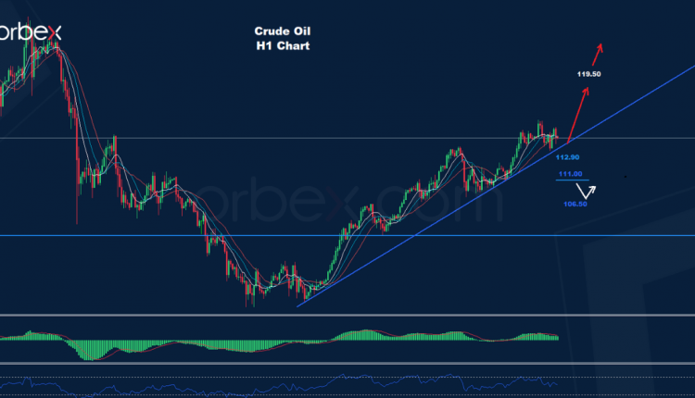The width and height of the screenshot is (695, 398).
Task: Click the Crude Oil chart title
Action: [283, 31]
